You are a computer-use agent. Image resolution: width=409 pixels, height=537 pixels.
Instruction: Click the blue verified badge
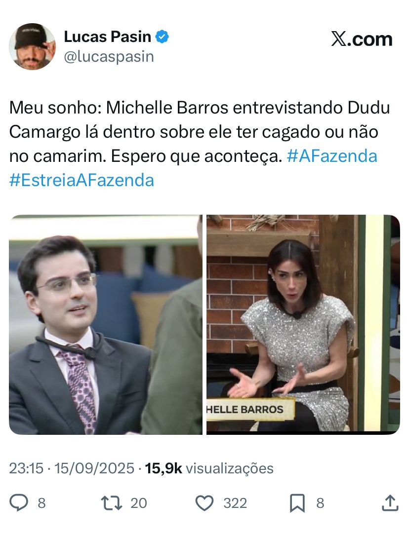[x=162, y=37]
